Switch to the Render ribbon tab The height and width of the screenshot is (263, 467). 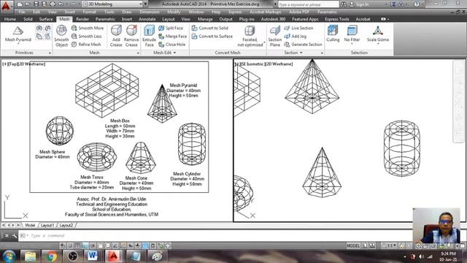tap(82, 19)
